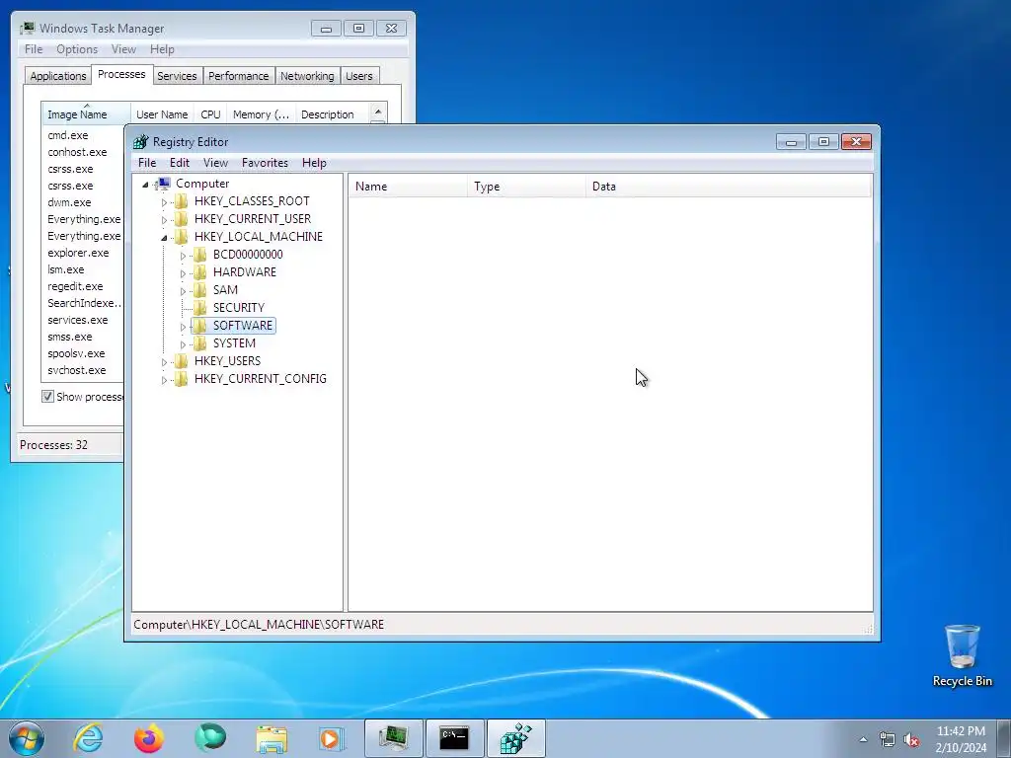Open Task Manager Options menu
1011x758 pixels.
click(x=77, y=49)
